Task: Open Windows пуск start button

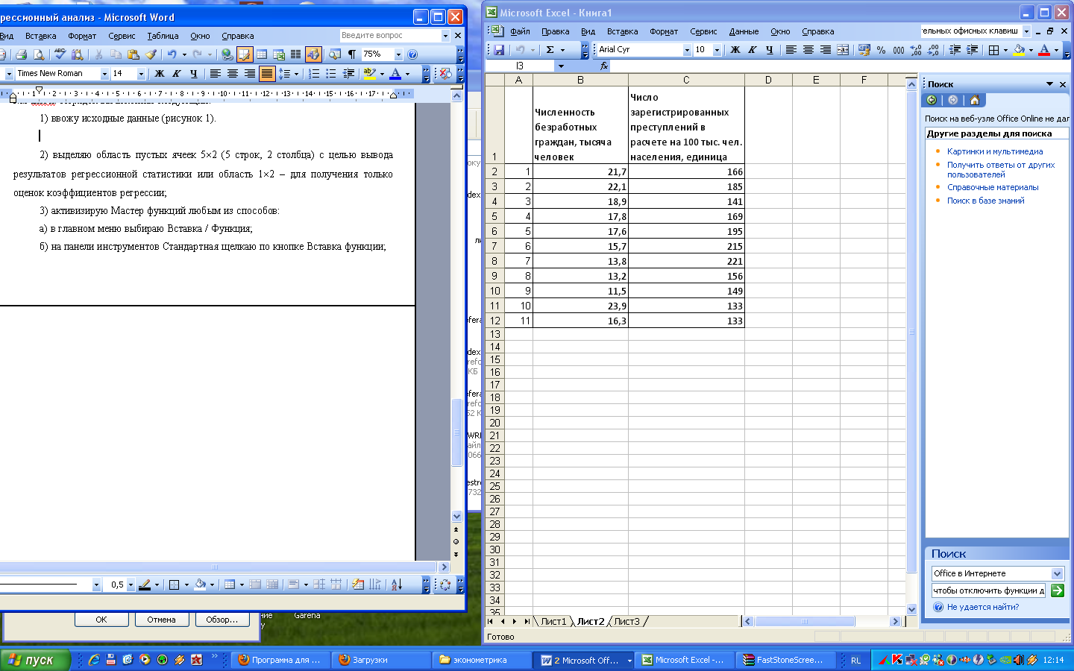Action: pyautogui.click(x=35, y=660)
